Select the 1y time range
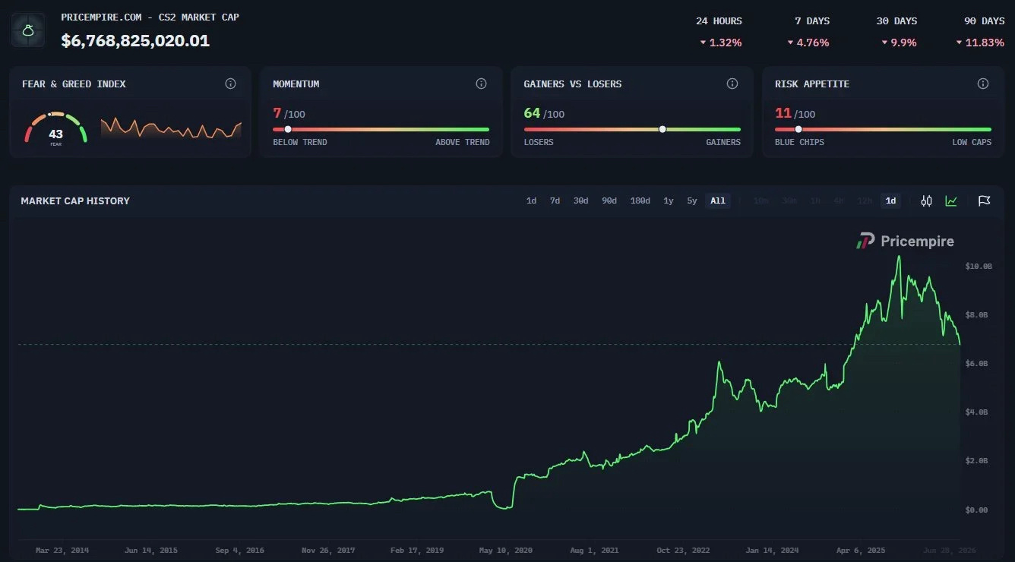The image size is (1015, 562). click(669, 201)
